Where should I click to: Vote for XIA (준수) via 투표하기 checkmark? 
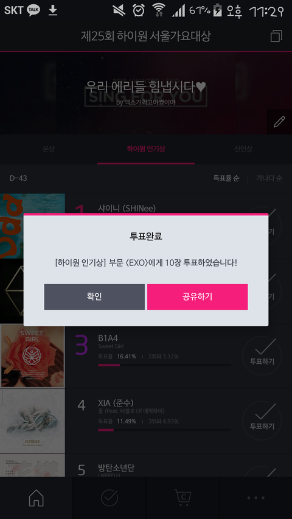(x=262, y=420)
